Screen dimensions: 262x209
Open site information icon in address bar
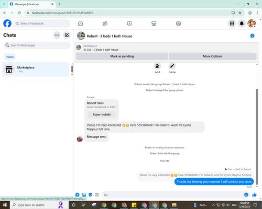coord(28,13)
